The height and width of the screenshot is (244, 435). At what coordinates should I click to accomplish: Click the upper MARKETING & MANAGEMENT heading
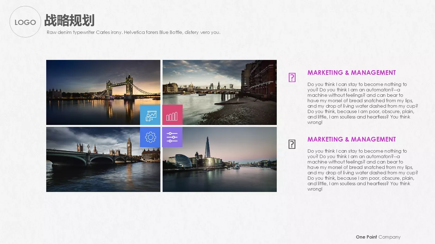[x=352, y=73]
